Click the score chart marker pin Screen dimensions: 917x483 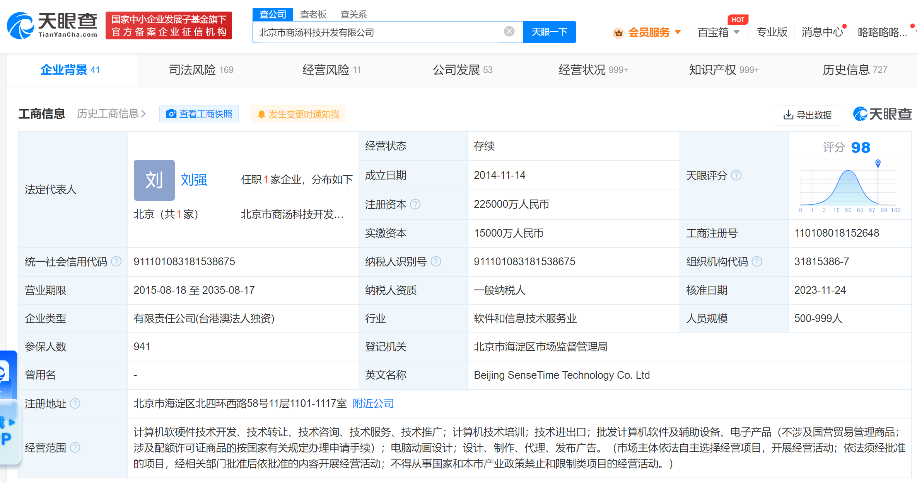(x=878, y=163)
